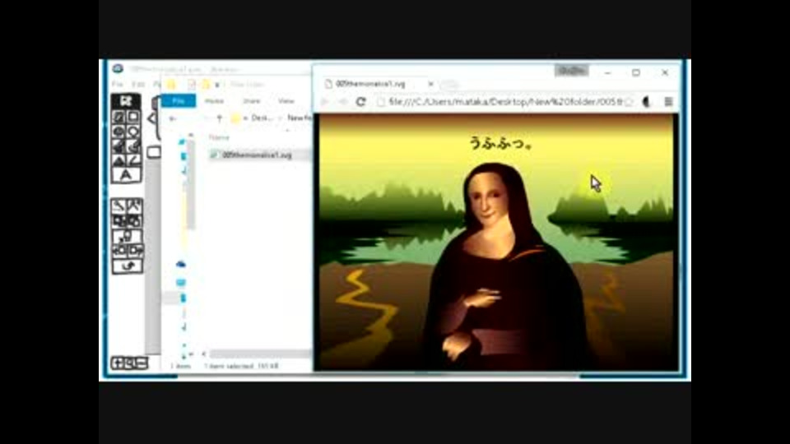Click the drawing app logo in title bar
The width and height of the screenshot is (790, 444).
tap(118, 68)
